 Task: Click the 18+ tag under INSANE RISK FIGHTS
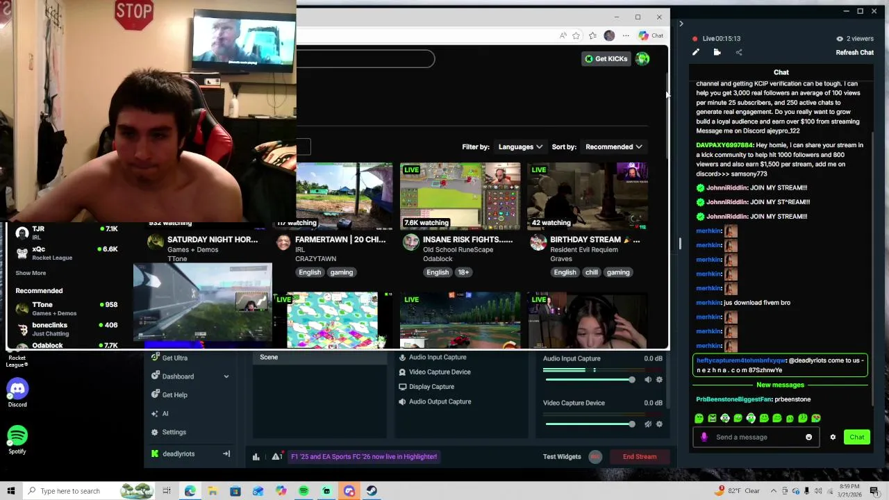pos(463,272)
